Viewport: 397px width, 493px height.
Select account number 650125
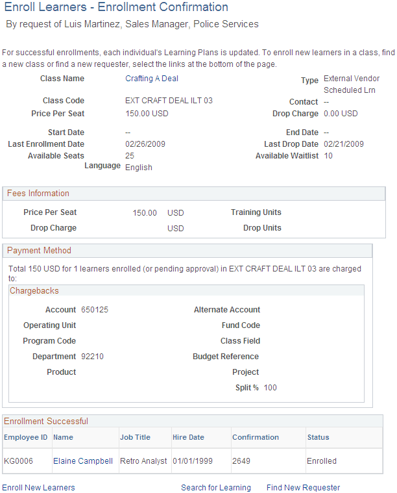click(95, 310)
